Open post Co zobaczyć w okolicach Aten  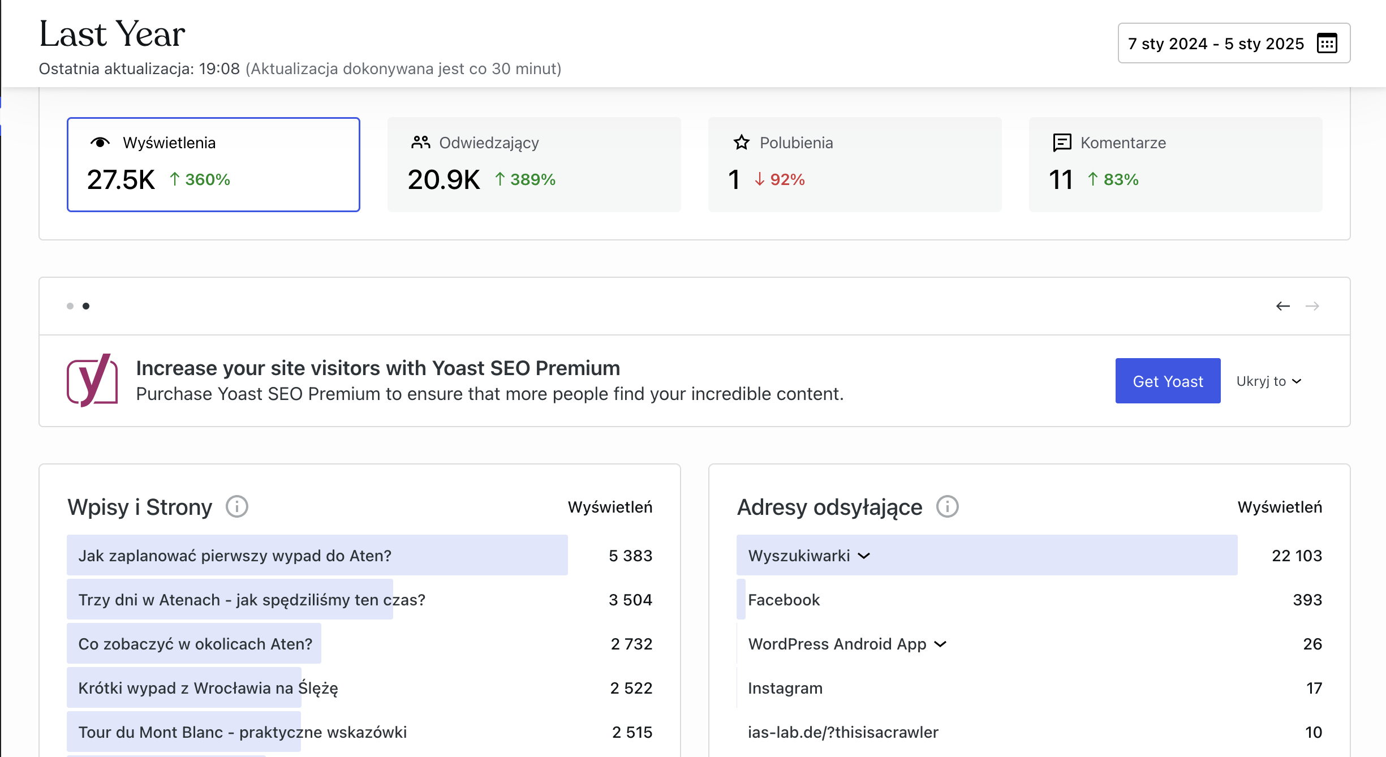coord(195,644)
